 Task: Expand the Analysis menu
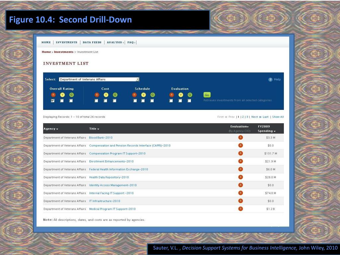[x=115, y=42]
